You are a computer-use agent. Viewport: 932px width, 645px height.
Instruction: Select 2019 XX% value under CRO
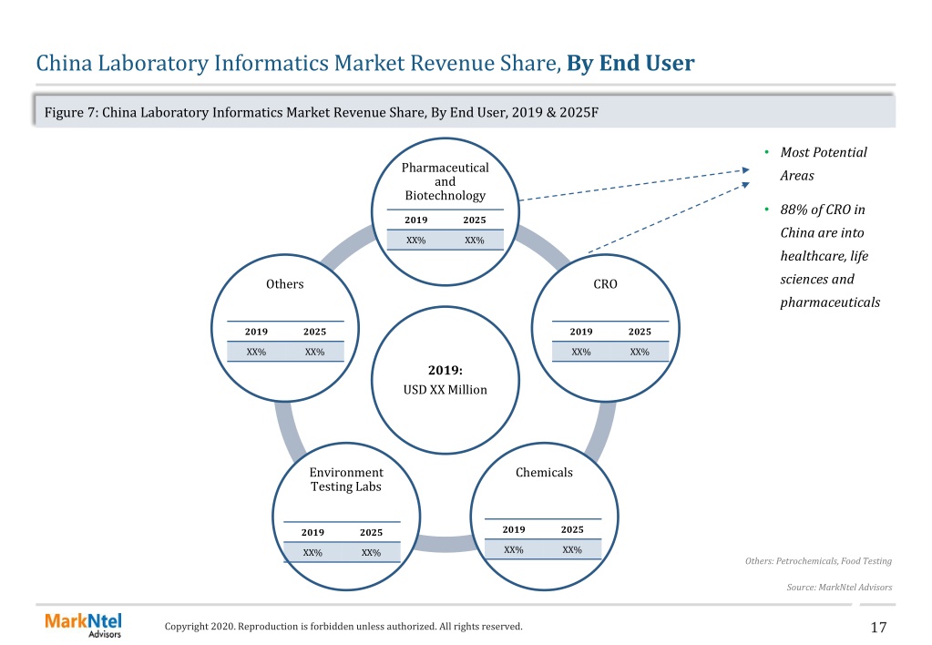[581, 352]
